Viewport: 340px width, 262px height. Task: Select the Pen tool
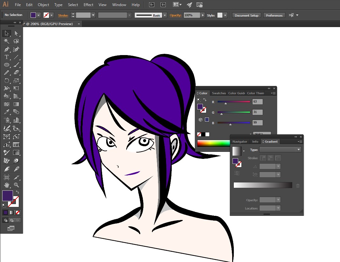pos(6,49)
